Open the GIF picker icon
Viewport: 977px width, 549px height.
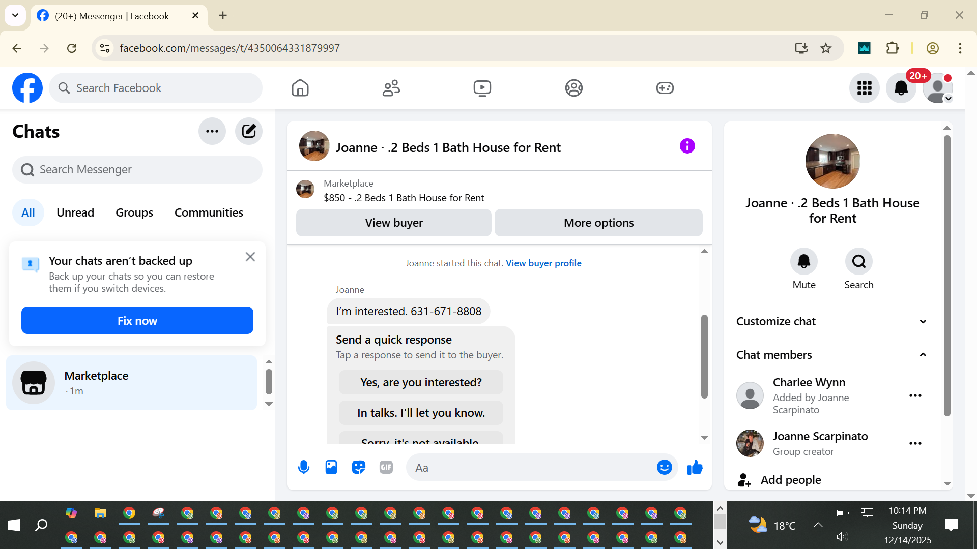pos(386,467)
